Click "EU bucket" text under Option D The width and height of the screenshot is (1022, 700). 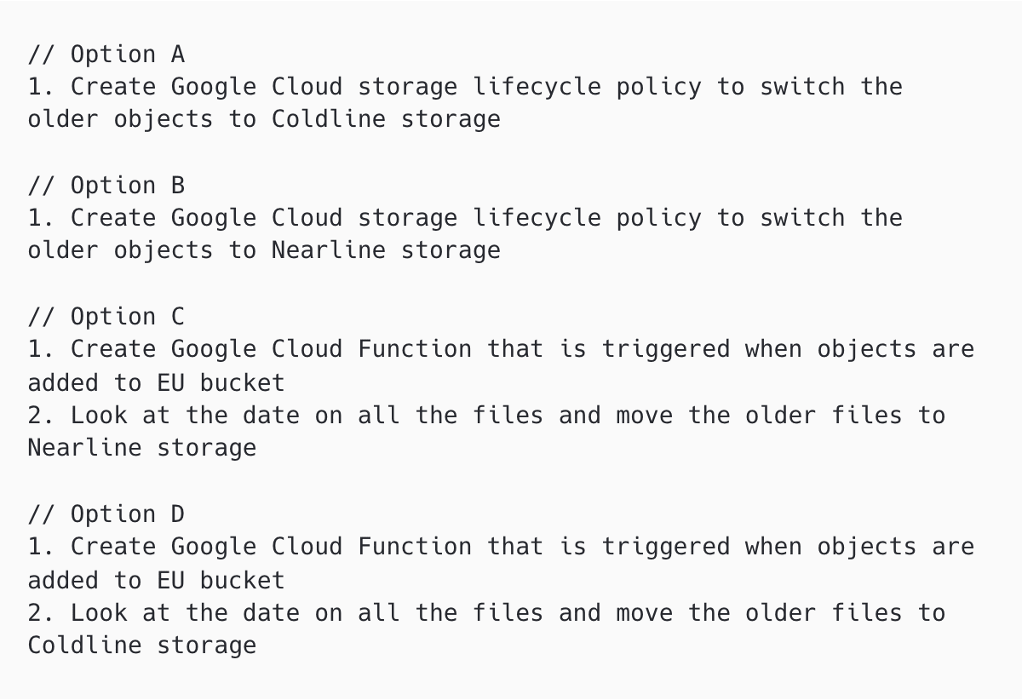(221, 581)
